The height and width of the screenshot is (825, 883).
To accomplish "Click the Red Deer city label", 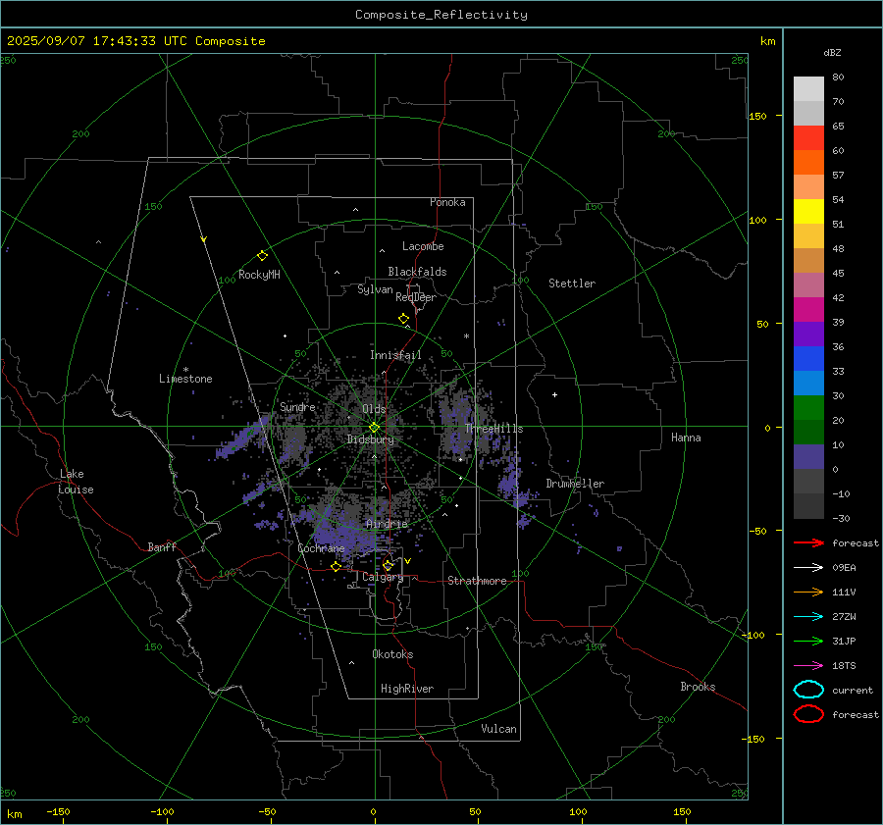I will [416, 297].
